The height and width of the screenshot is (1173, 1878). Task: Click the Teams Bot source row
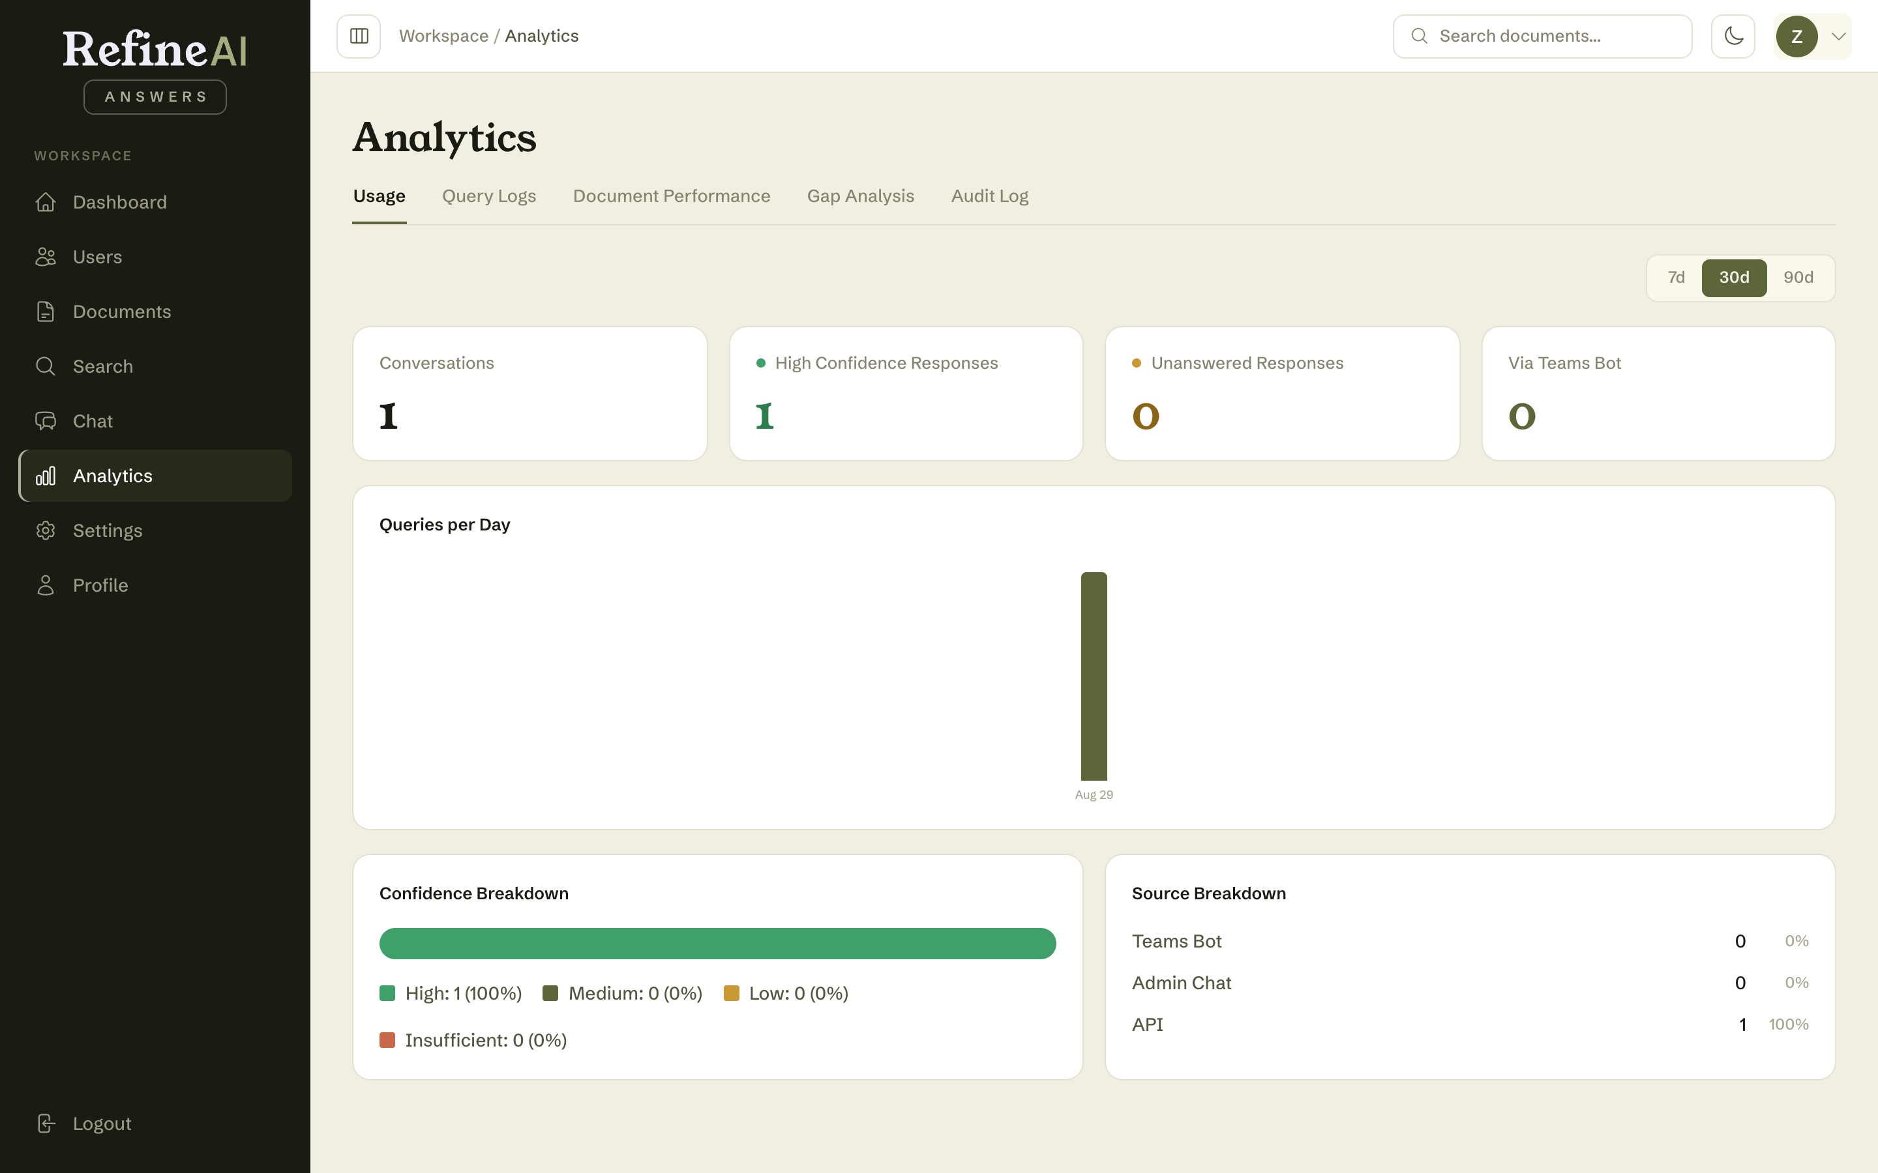pyautogui.click(x=1470, y=941)
